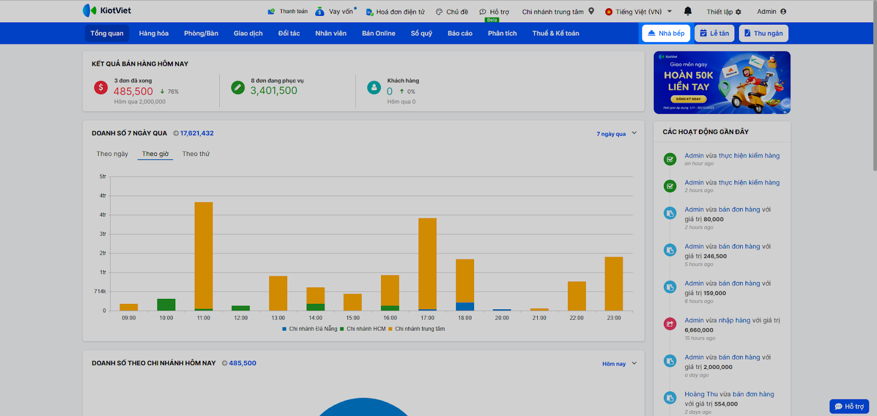Open the Thu ngân cashier button
The width and height of the screenshot is (877, 416).
tap(763, 33)
